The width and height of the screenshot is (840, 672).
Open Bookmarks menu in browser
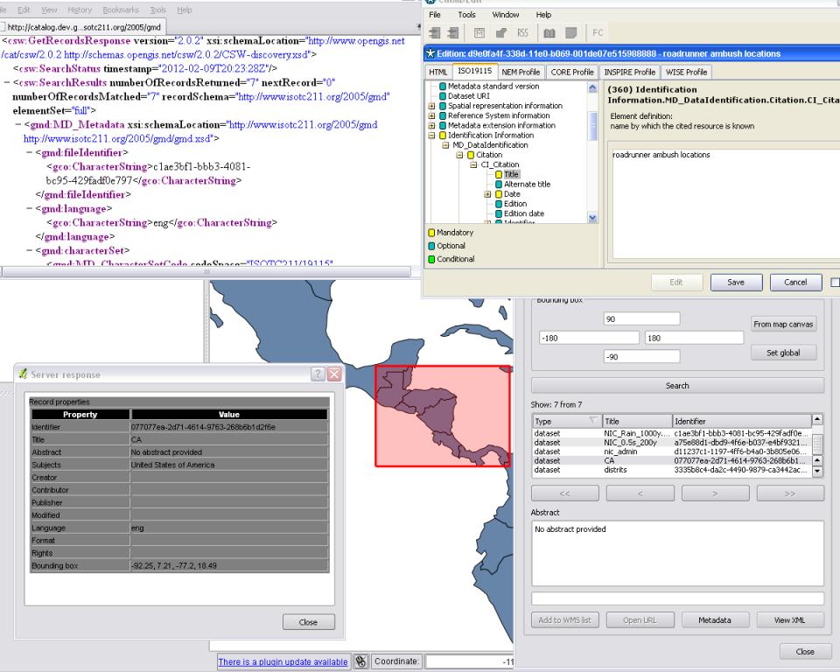(121, 10)
